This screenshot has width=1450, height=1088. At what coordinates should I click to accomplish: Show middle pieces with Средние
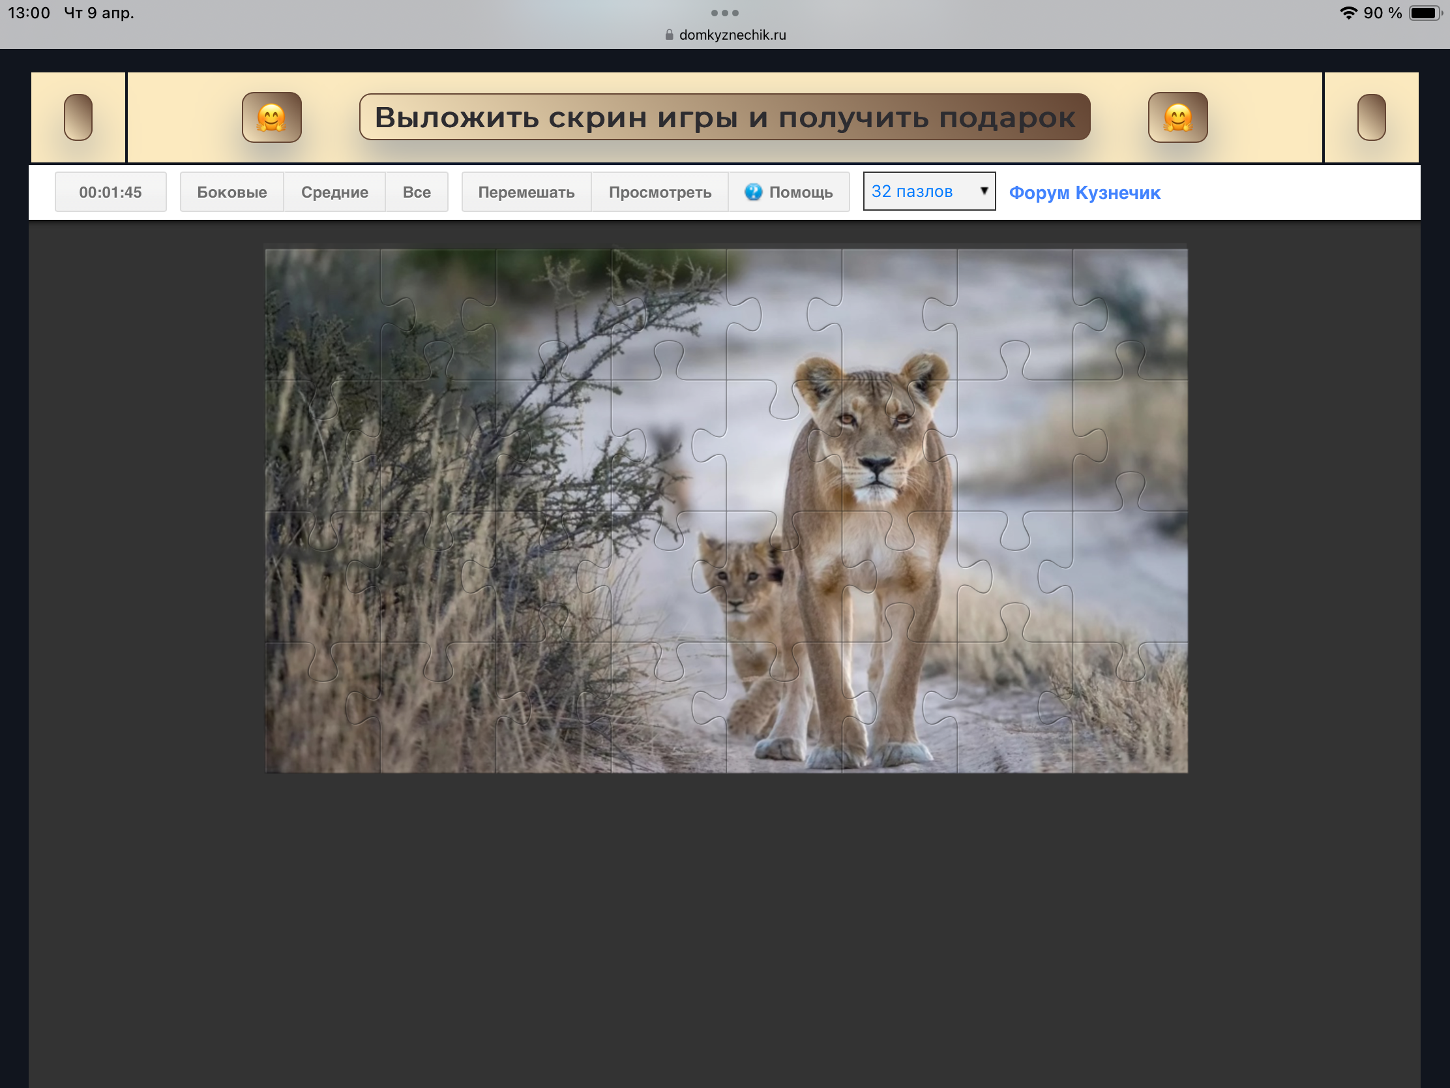click(334, 192)
